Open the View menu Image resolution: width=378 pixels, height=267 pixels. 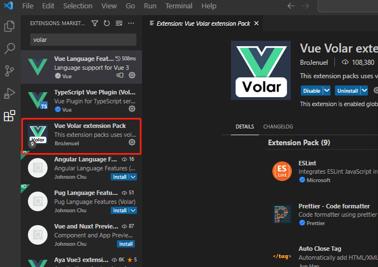pos(109,6)
